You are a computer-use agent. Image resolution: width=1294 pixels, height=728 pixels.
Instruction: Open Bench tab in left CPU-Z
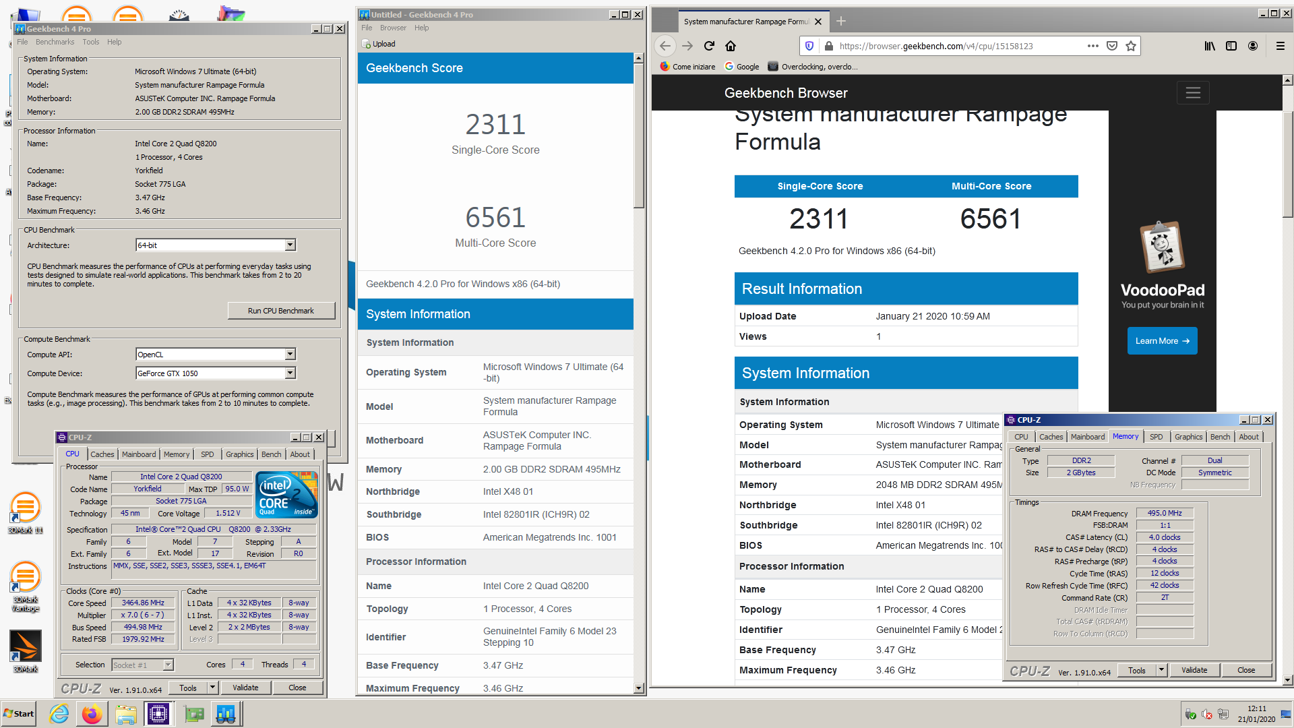[272, 454]
